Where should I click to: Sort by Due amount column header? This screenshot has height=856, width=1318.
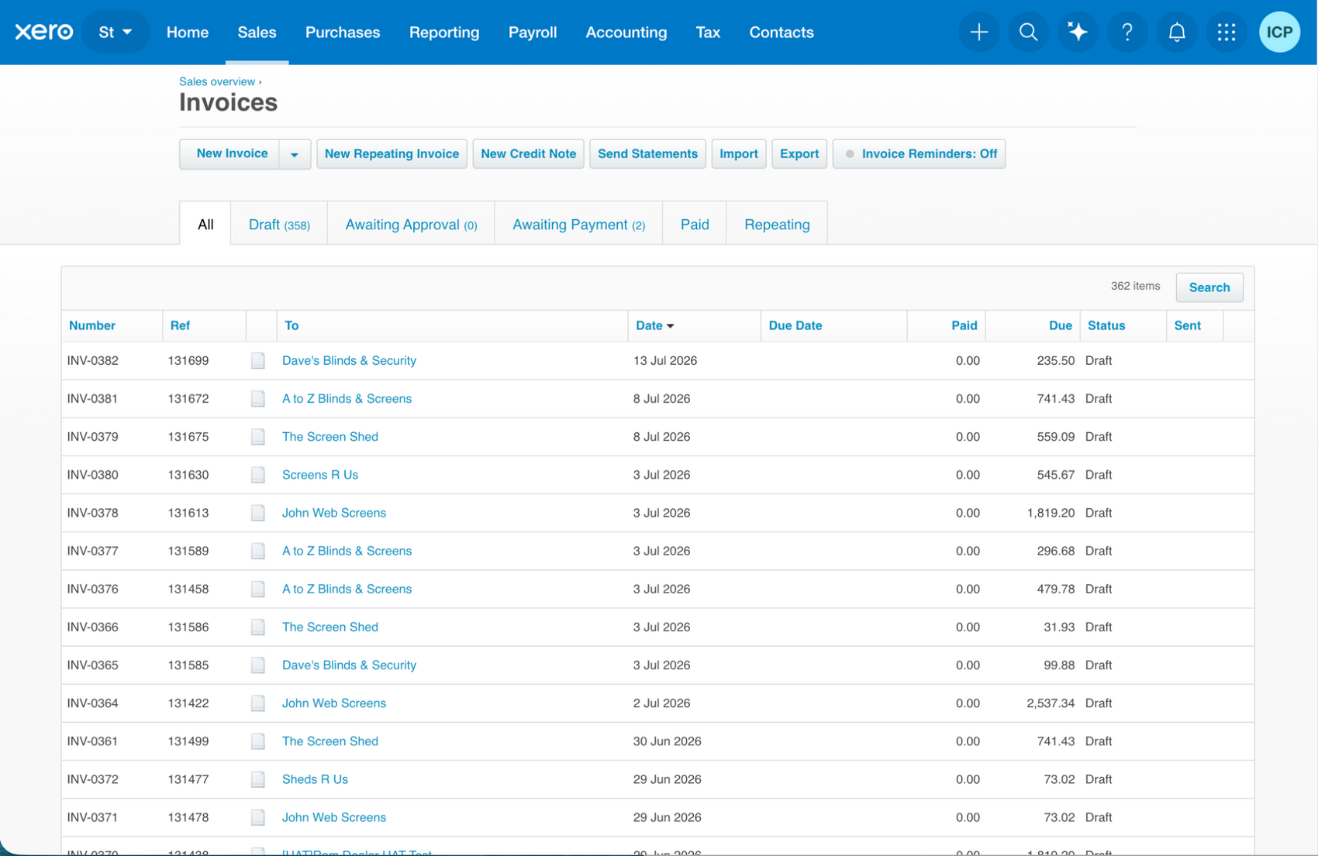[1060, 325]
